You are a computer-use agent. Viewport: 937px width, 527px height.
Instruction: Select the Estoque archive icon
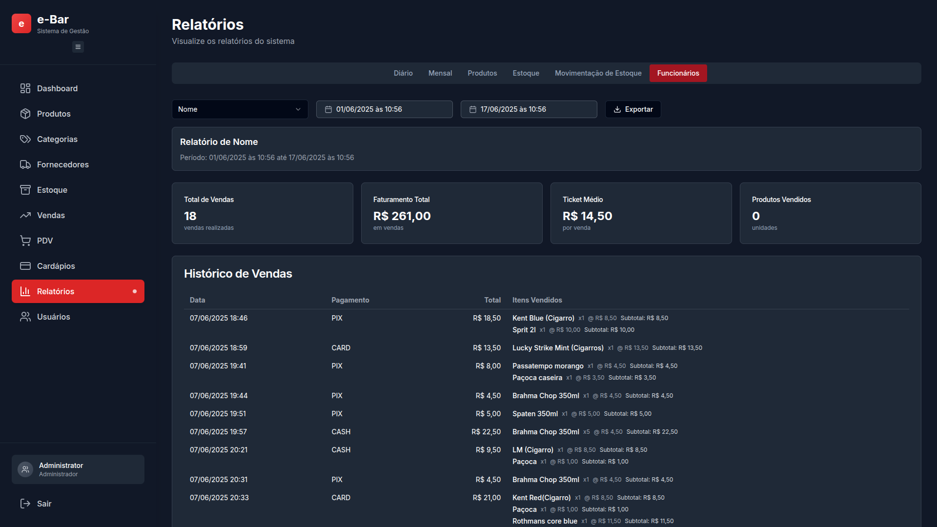point(25,190)
